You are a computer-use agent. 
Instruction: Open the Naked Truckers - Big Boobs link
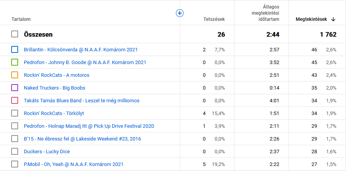(54, 88)
